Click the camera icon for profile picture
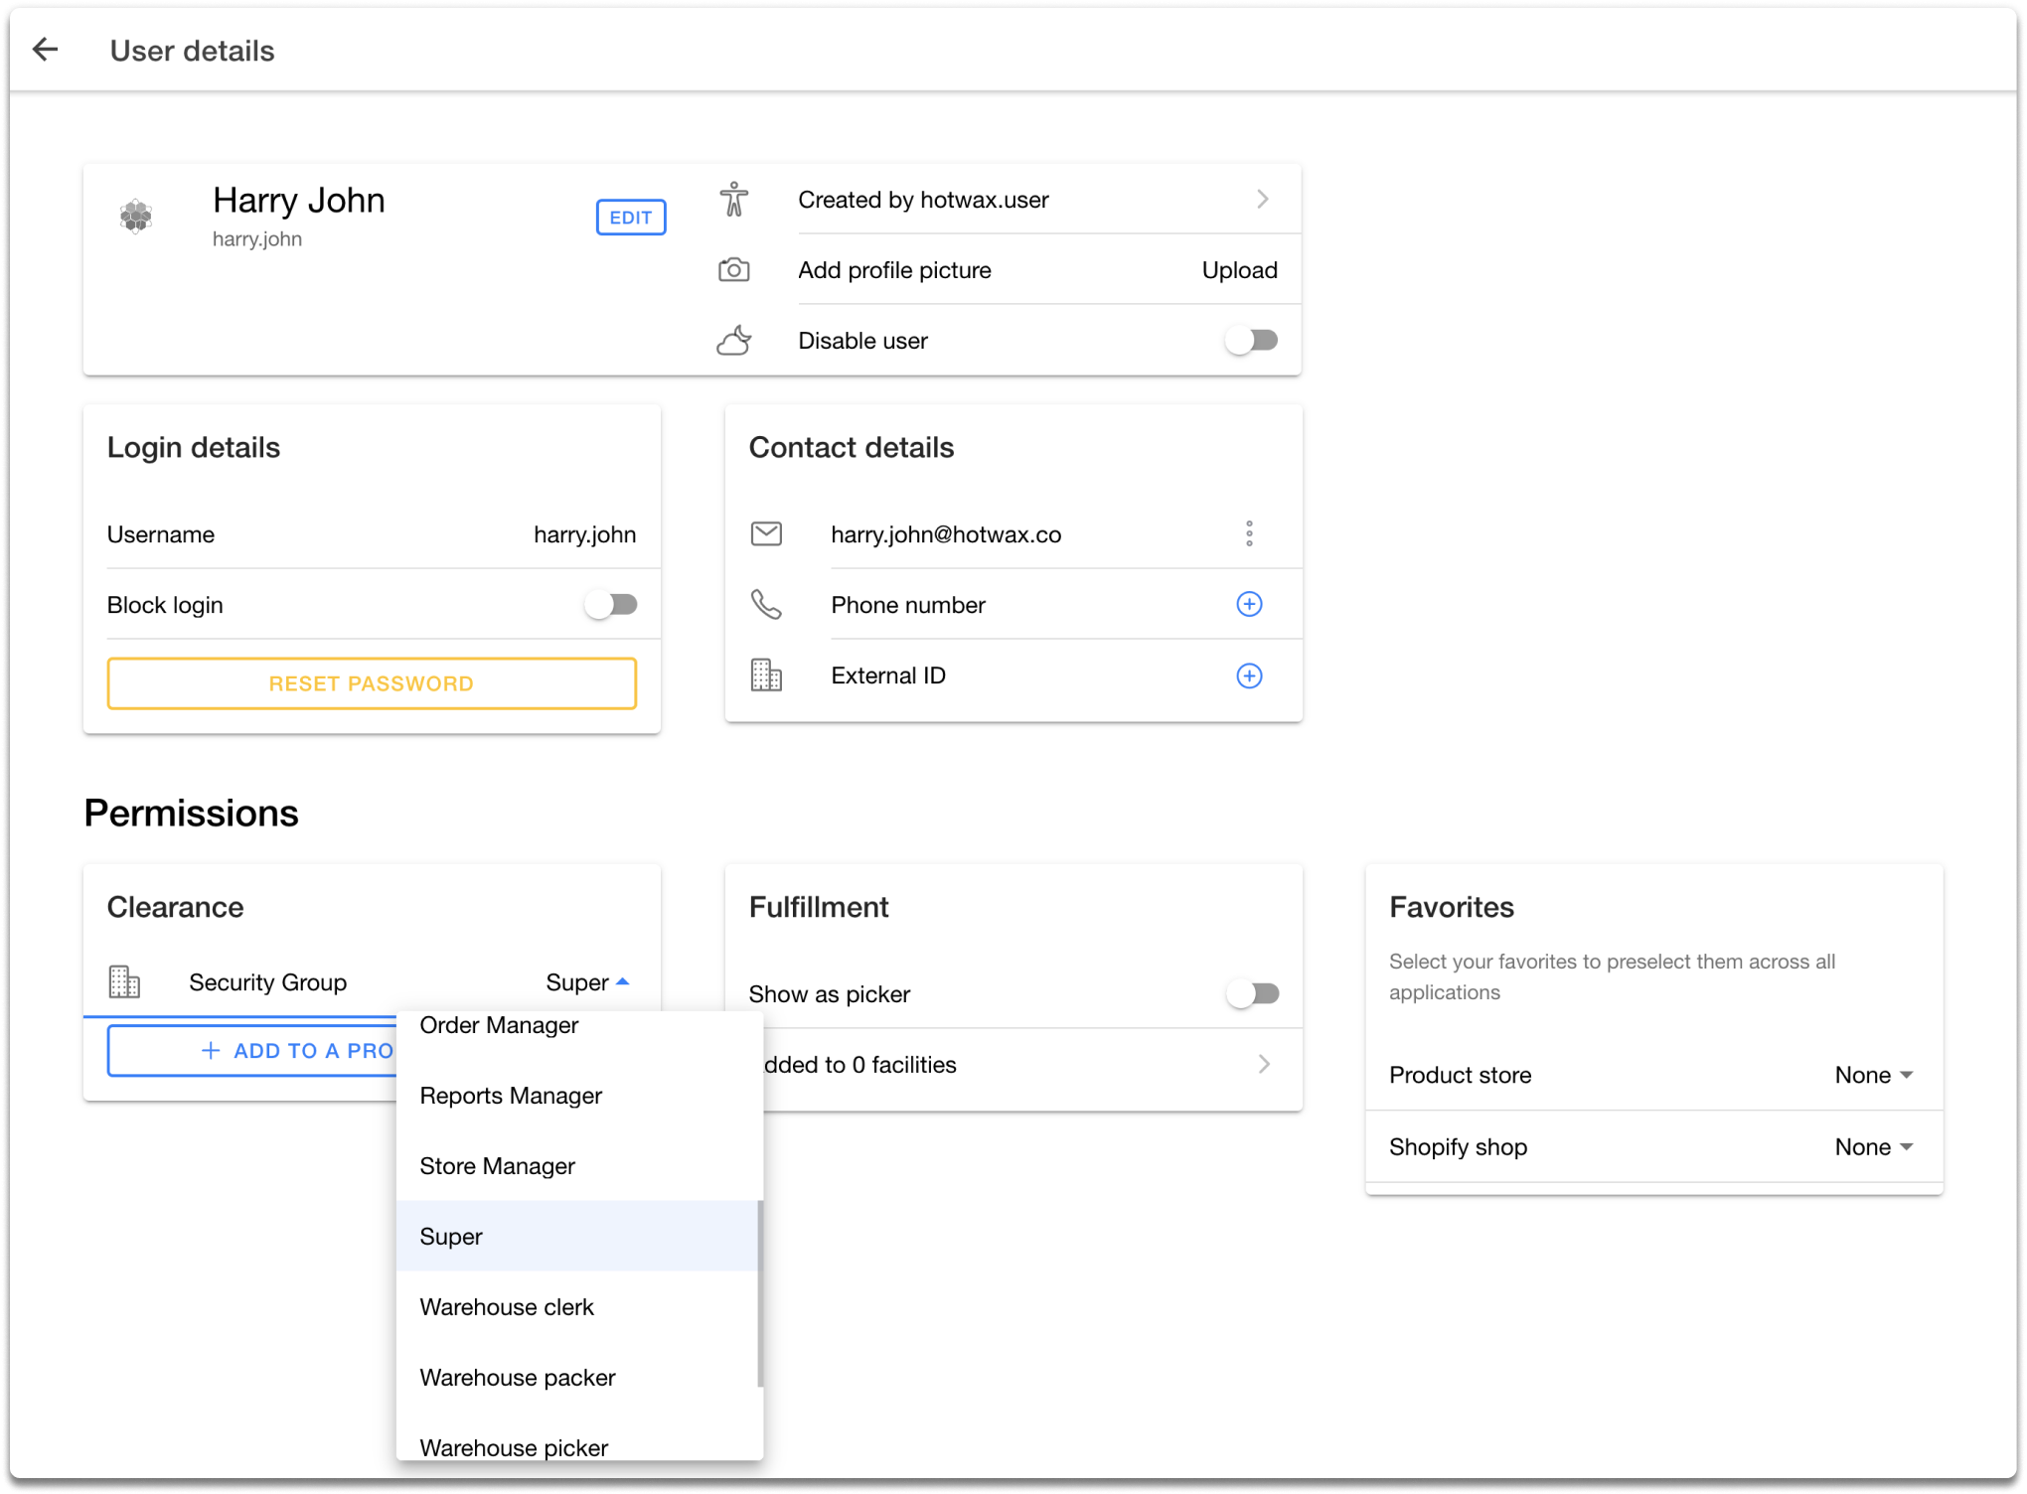The image size is (2027, 1494). click(x=733, y=270)
